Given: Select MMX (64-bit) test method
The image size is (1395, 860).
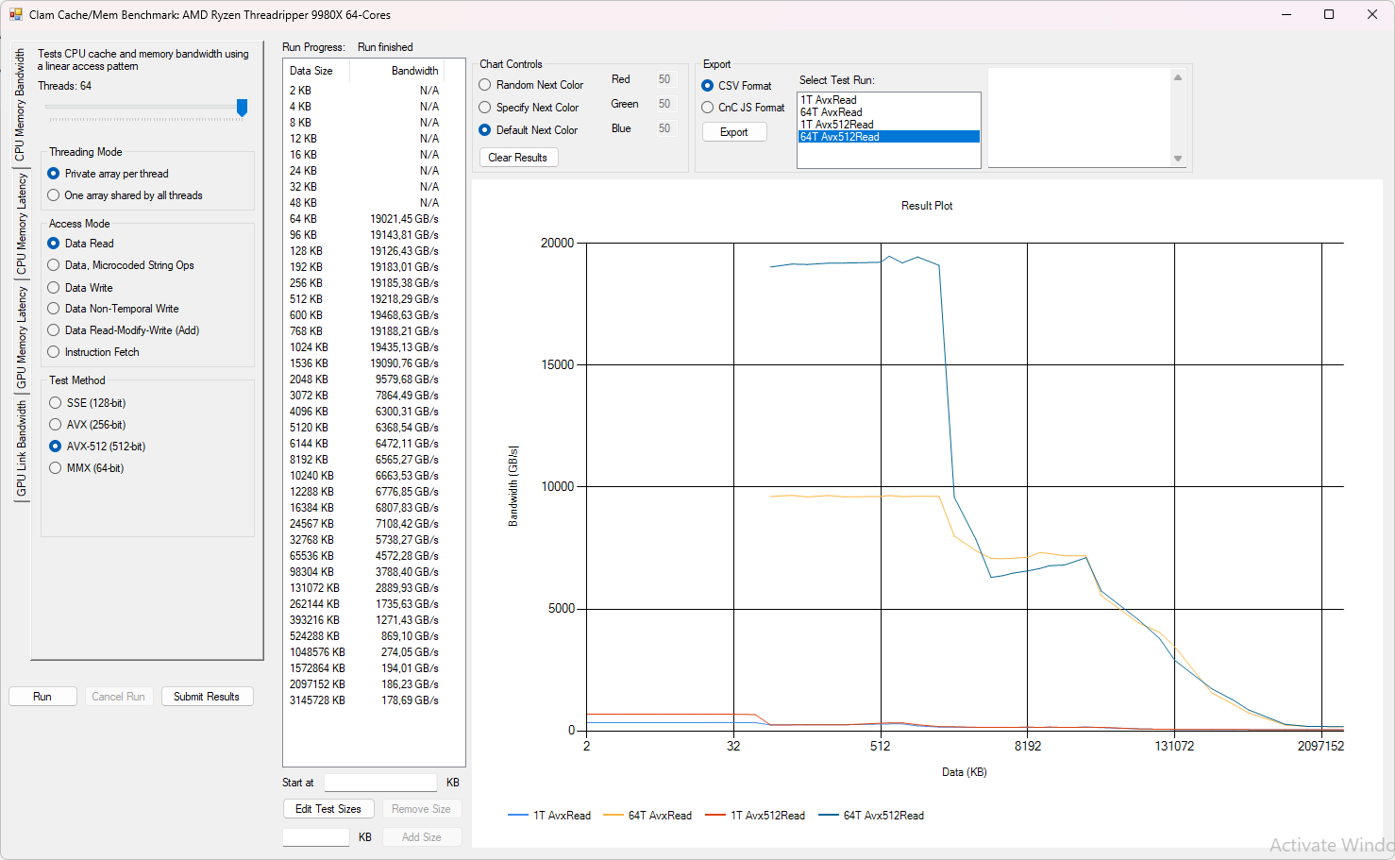Looking at the screenshot, I should [x=86, y=468].
